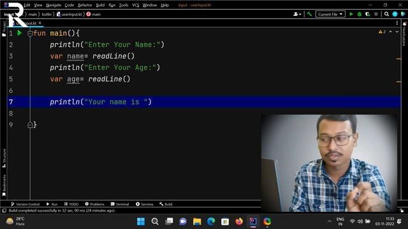Open the Services tool window

pyautogui.click(x=145, y=204)
